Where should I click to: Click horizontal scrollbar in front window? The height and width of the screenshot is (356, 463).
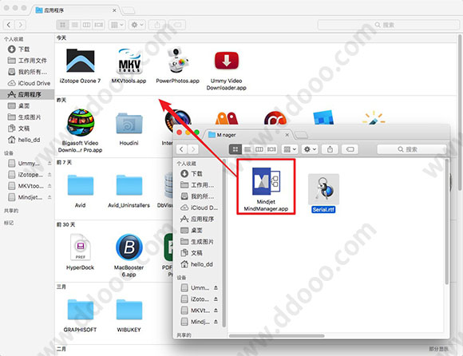tap(277, 336)
